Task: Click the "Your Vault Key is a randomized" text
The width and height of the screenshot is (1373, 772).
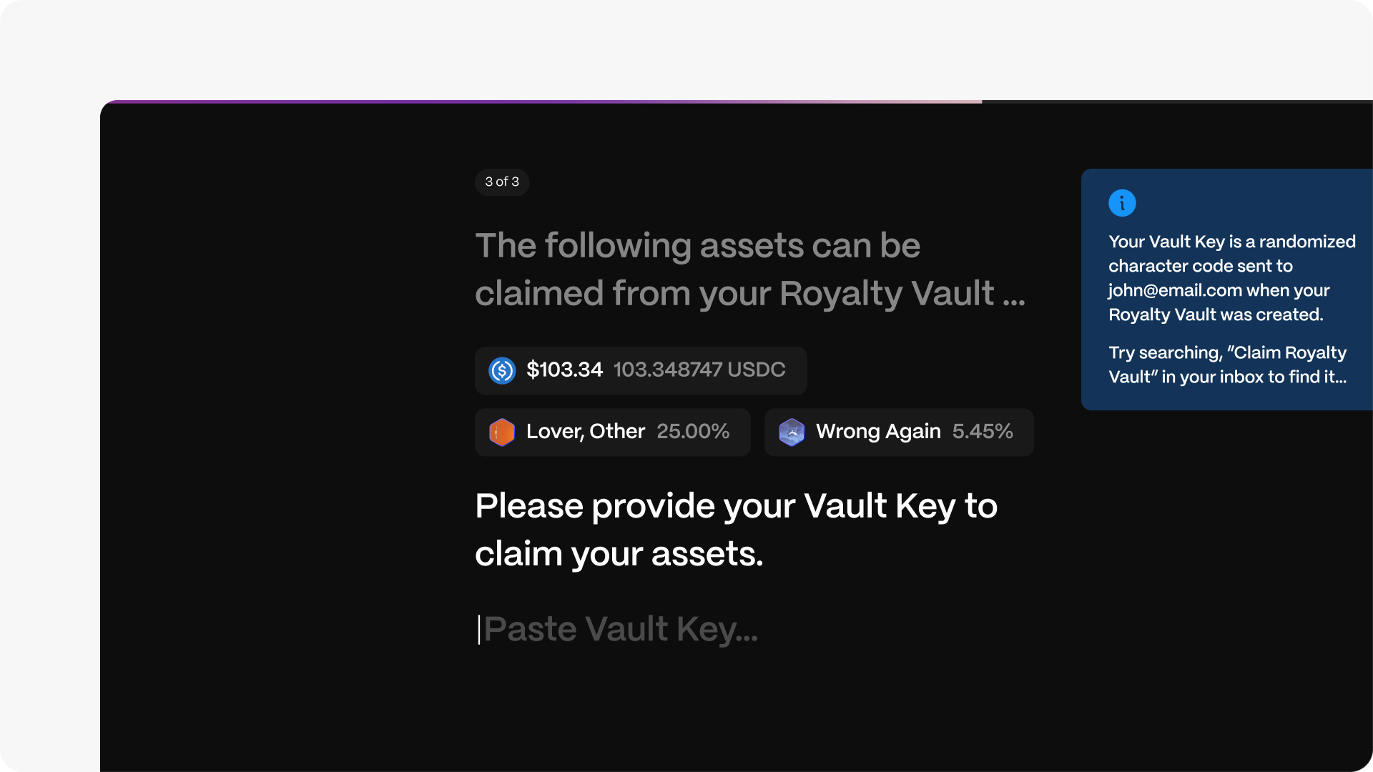Action: coord(1231,242)
